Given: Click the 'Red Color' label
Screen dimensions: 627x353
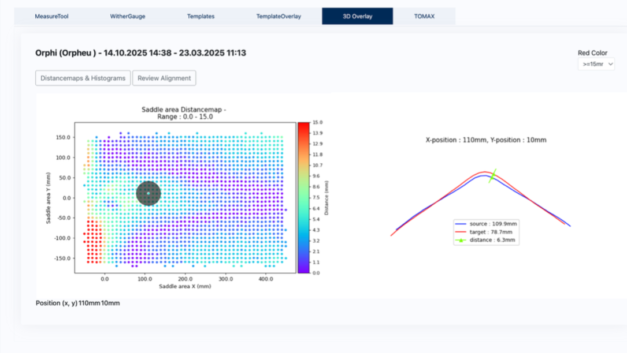Looking at the screenshot, I should [x=592, y=53].
